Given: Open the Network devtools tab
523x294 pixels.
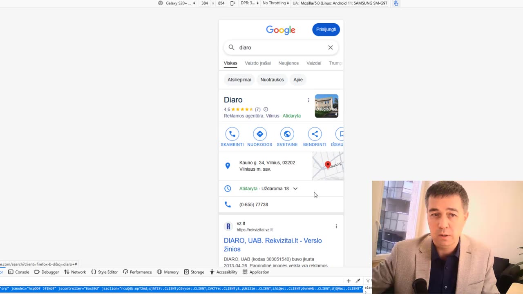Looking at the screenshot, I should coord(75,272).
